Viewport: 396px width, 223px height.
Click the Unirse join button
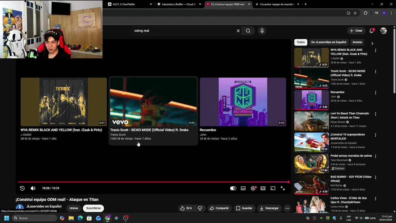click(74, 208)
